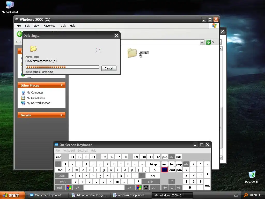Image resolution: width=265 pixels, height=199 pixels.
Task: Click the esc key on keyboard
Action: tap(58, 157)
